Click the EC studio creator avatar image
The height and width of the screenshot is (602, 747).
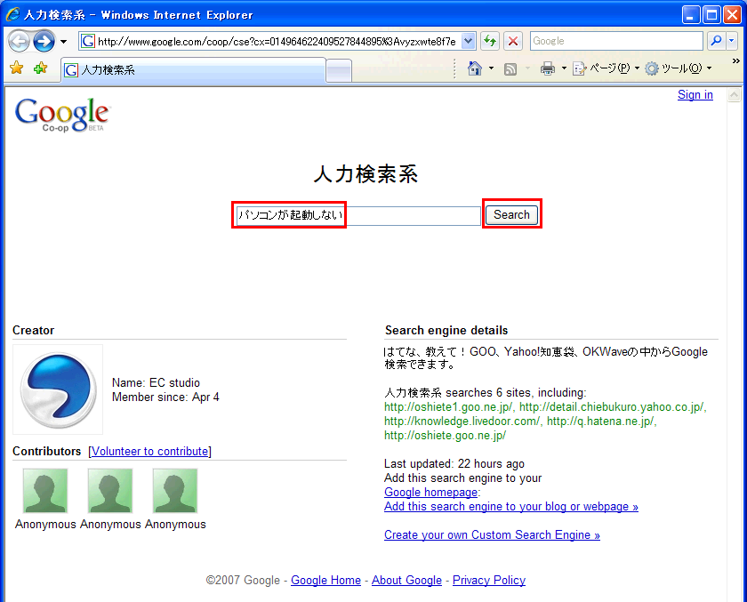tap(58, 389)
